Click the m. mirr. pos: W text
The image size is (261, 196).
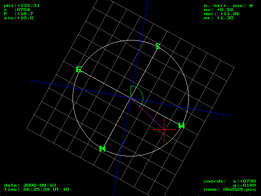228,6
